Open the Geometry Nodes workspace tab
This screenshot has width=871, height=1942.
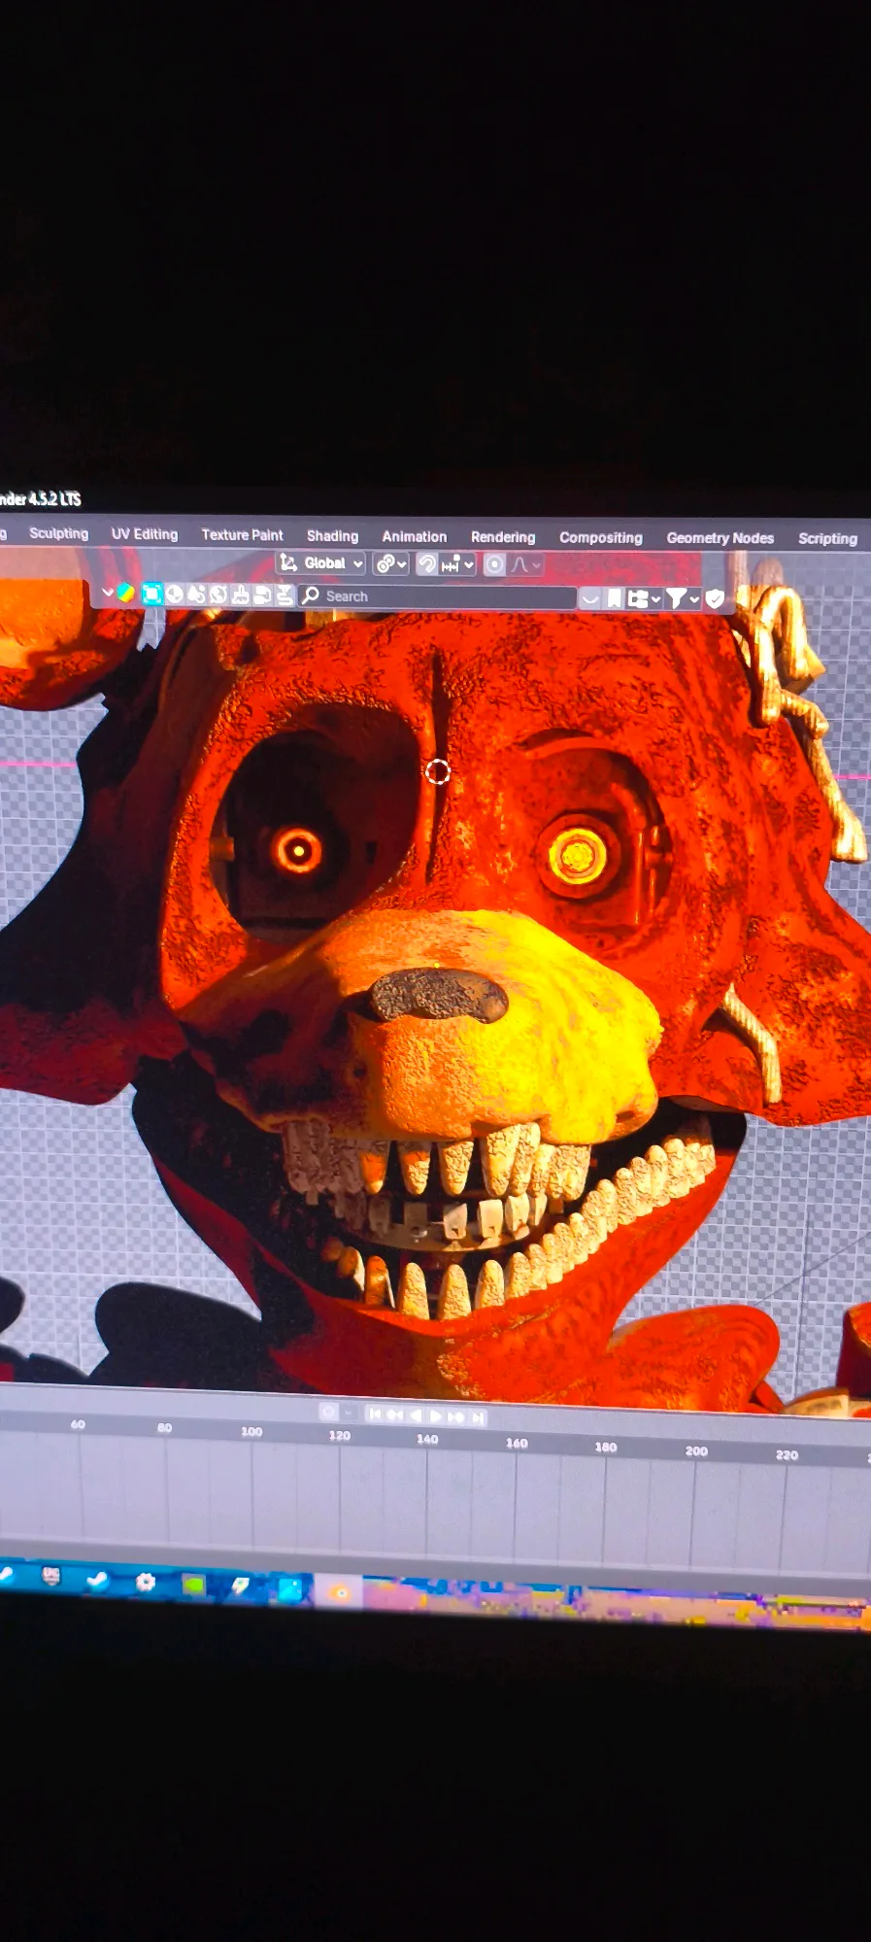point(720,538)
